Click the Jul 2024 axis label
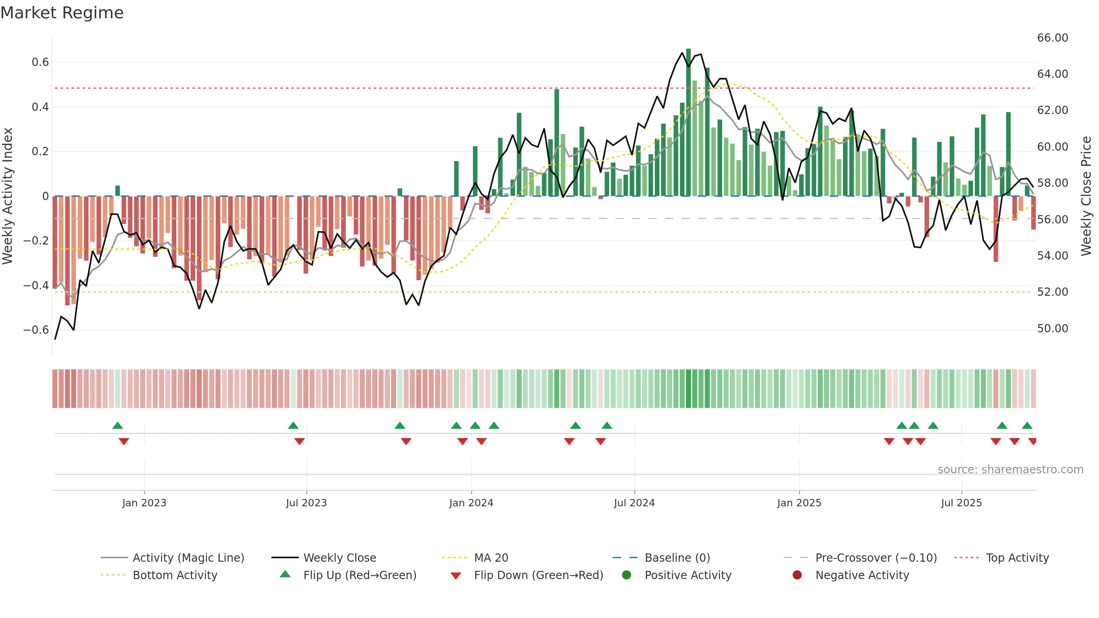 point(634,503)
